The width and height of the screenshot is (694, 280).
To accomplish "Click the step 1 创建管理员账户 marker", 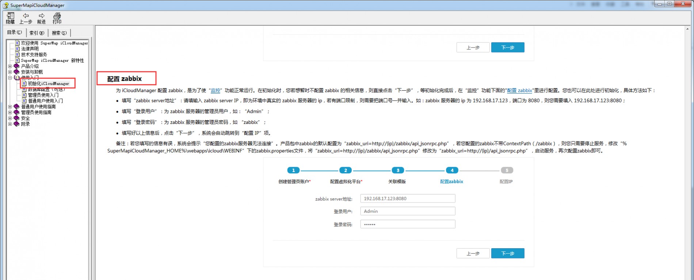I will [293, 170].
